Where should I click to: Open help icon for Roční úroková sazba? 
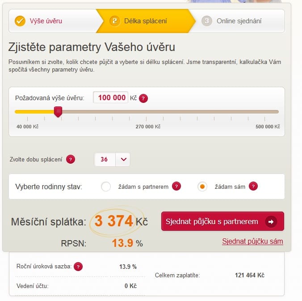(78, 267)
